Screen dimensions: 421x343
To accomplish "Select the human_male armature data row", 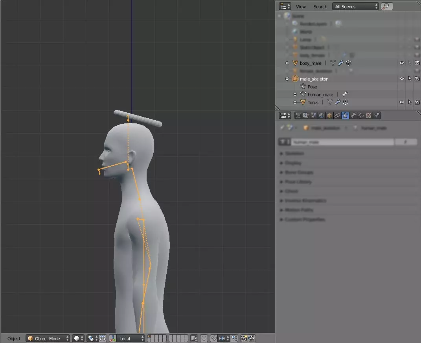I will click(x=320, y=95).
